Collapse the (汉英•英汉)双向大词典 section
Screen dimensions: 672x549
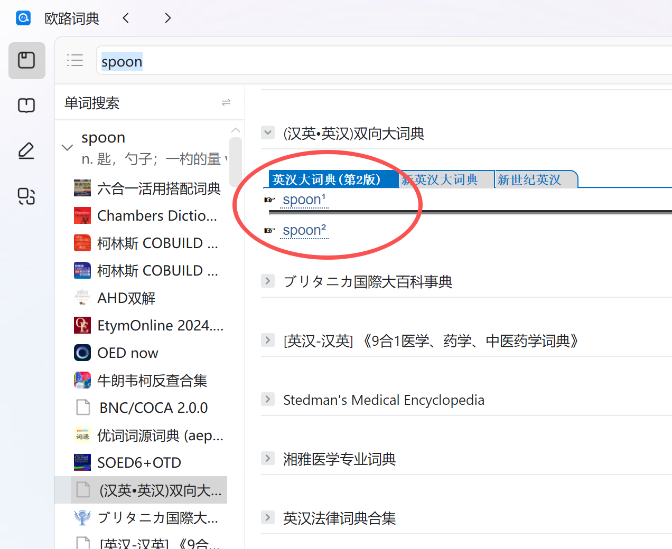(268, 133)
